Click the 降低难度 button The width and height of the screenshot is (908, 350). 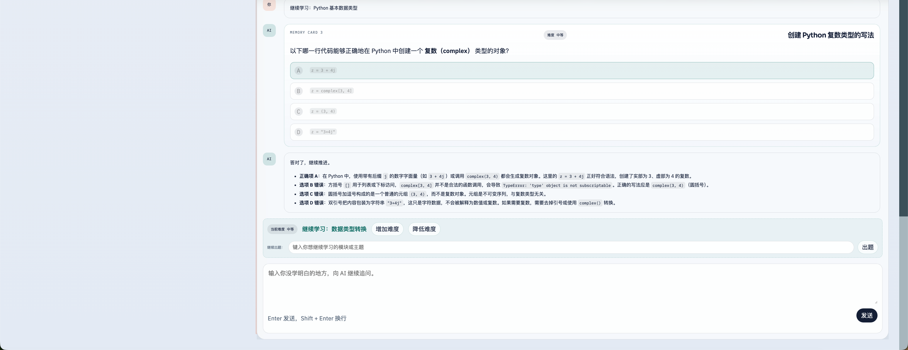(424, 229)
